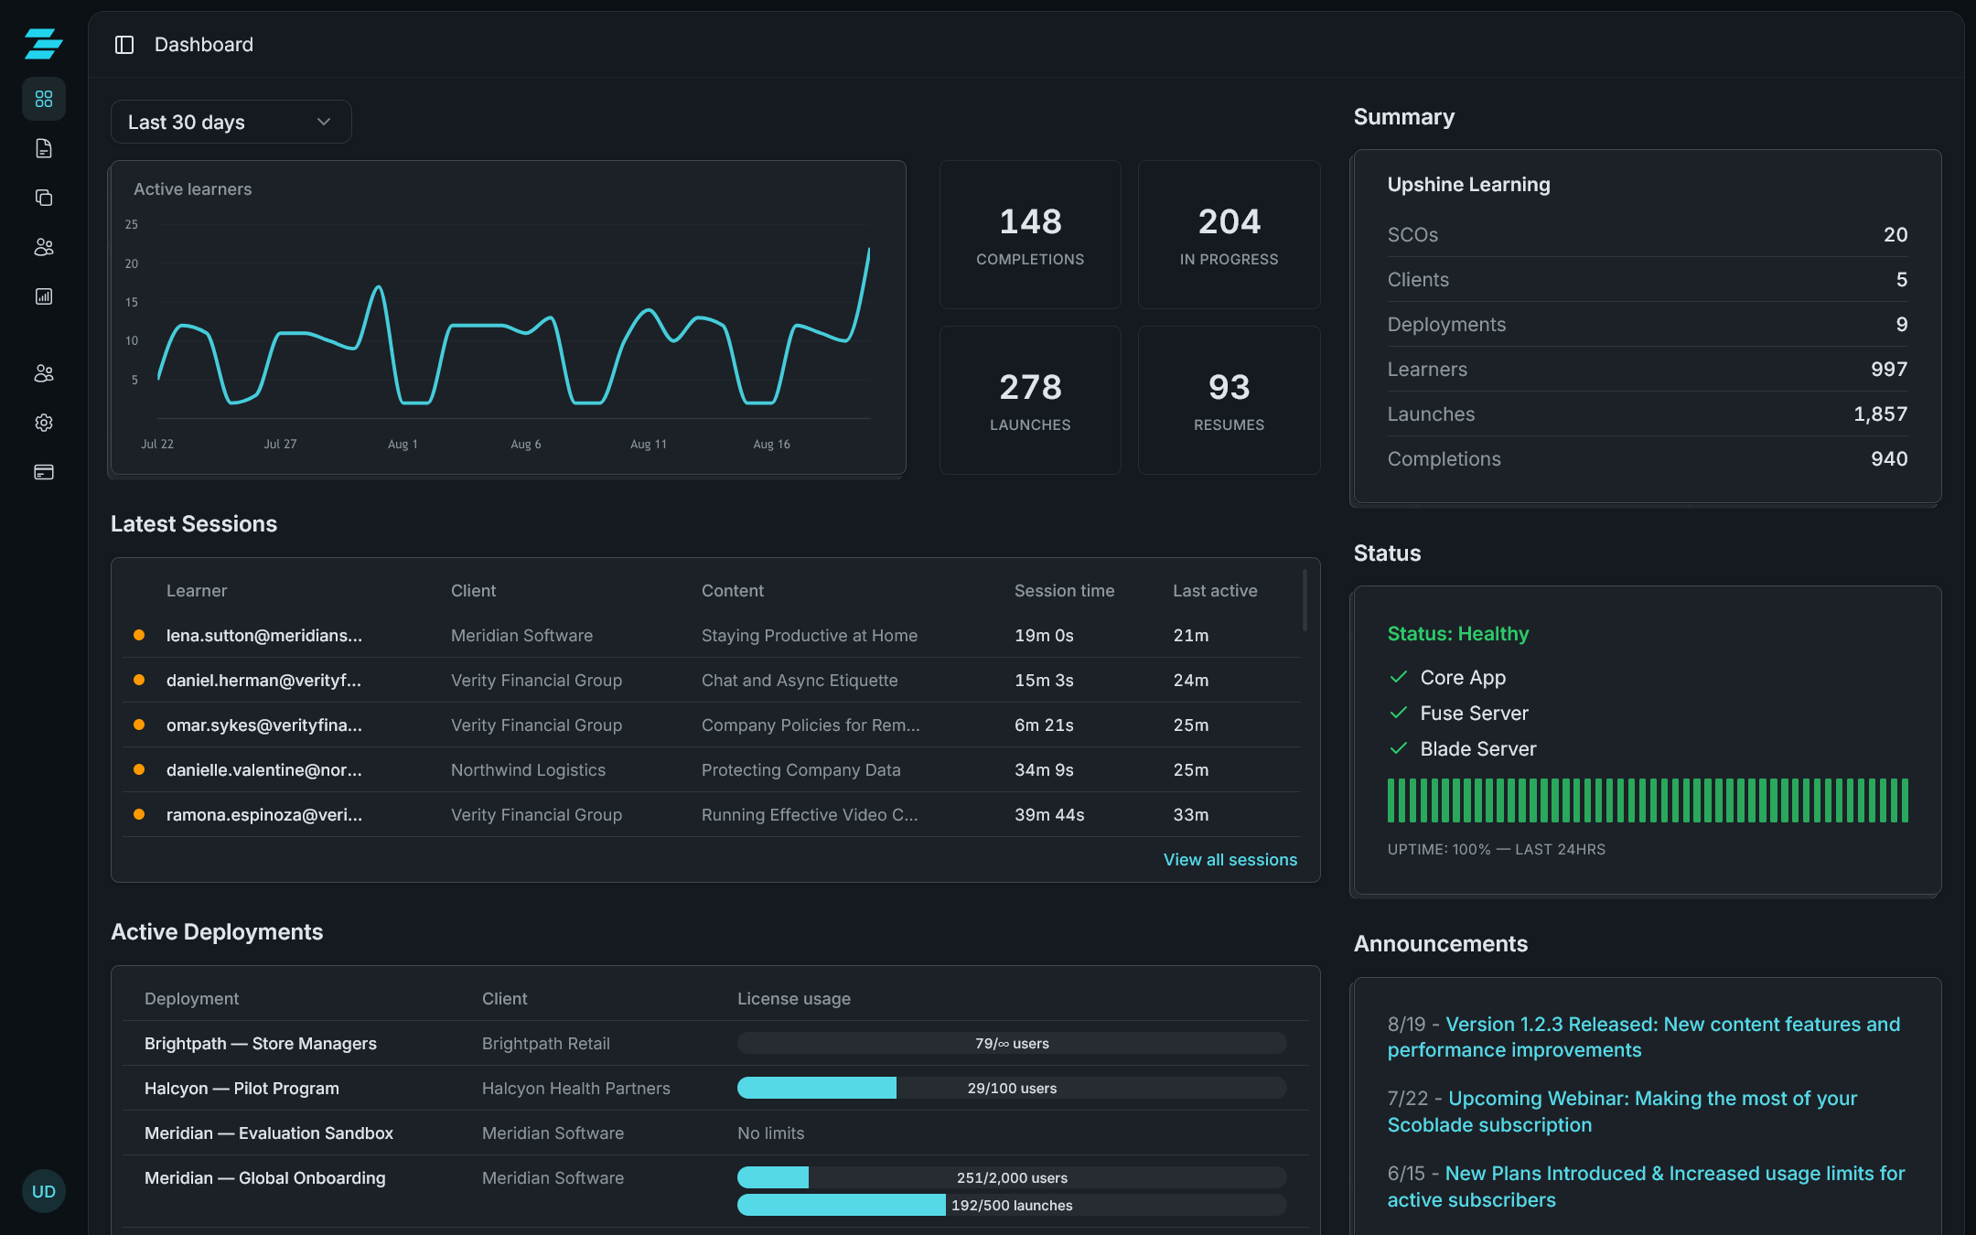Open the people icon just above the settings gear
This screenshot has width=1976, height=1235.
coord(44,373)
